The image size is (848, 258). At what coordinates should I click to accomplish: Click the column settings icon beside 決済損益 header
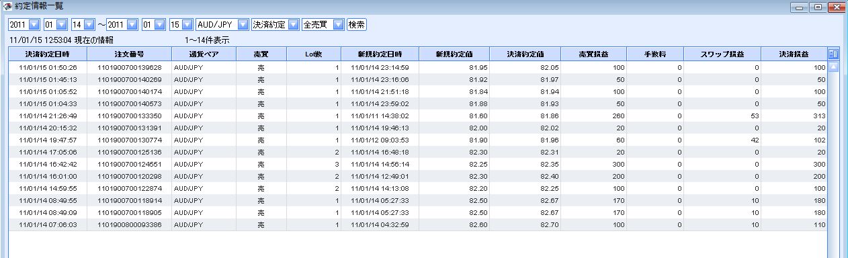coord(834,54)
